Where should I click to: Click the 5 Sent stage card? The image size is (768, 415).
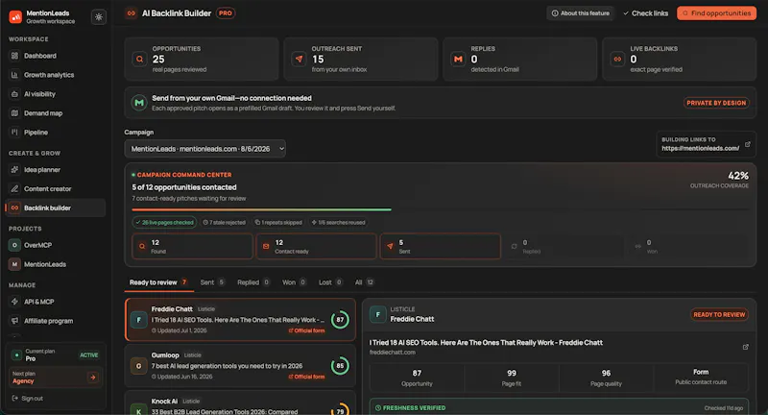click(441, 246)
